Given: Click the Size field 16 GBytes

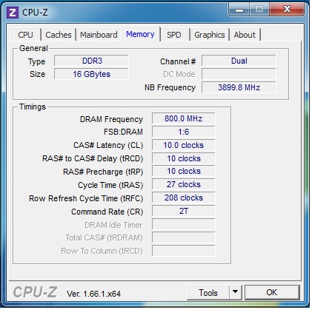Looking at the screenshot, I should 91,74.
